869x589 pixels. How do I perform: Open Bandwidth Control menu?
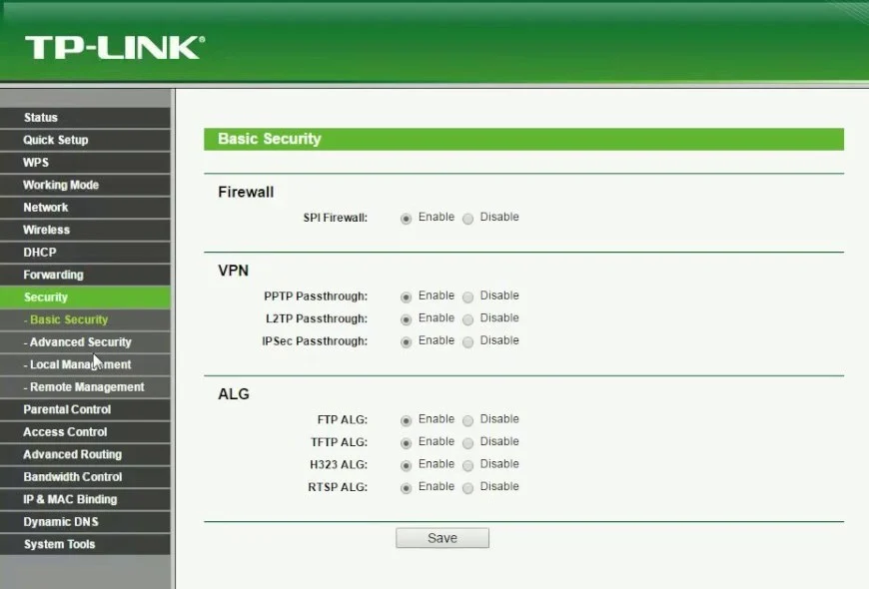pos(85,477)
